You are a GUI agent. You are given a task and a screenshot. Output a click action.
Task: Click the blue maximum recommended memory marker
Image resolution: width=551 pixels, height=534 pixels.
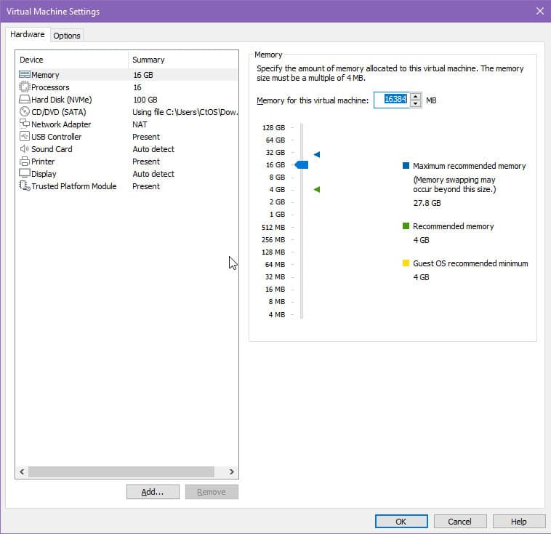coord(317,154)
